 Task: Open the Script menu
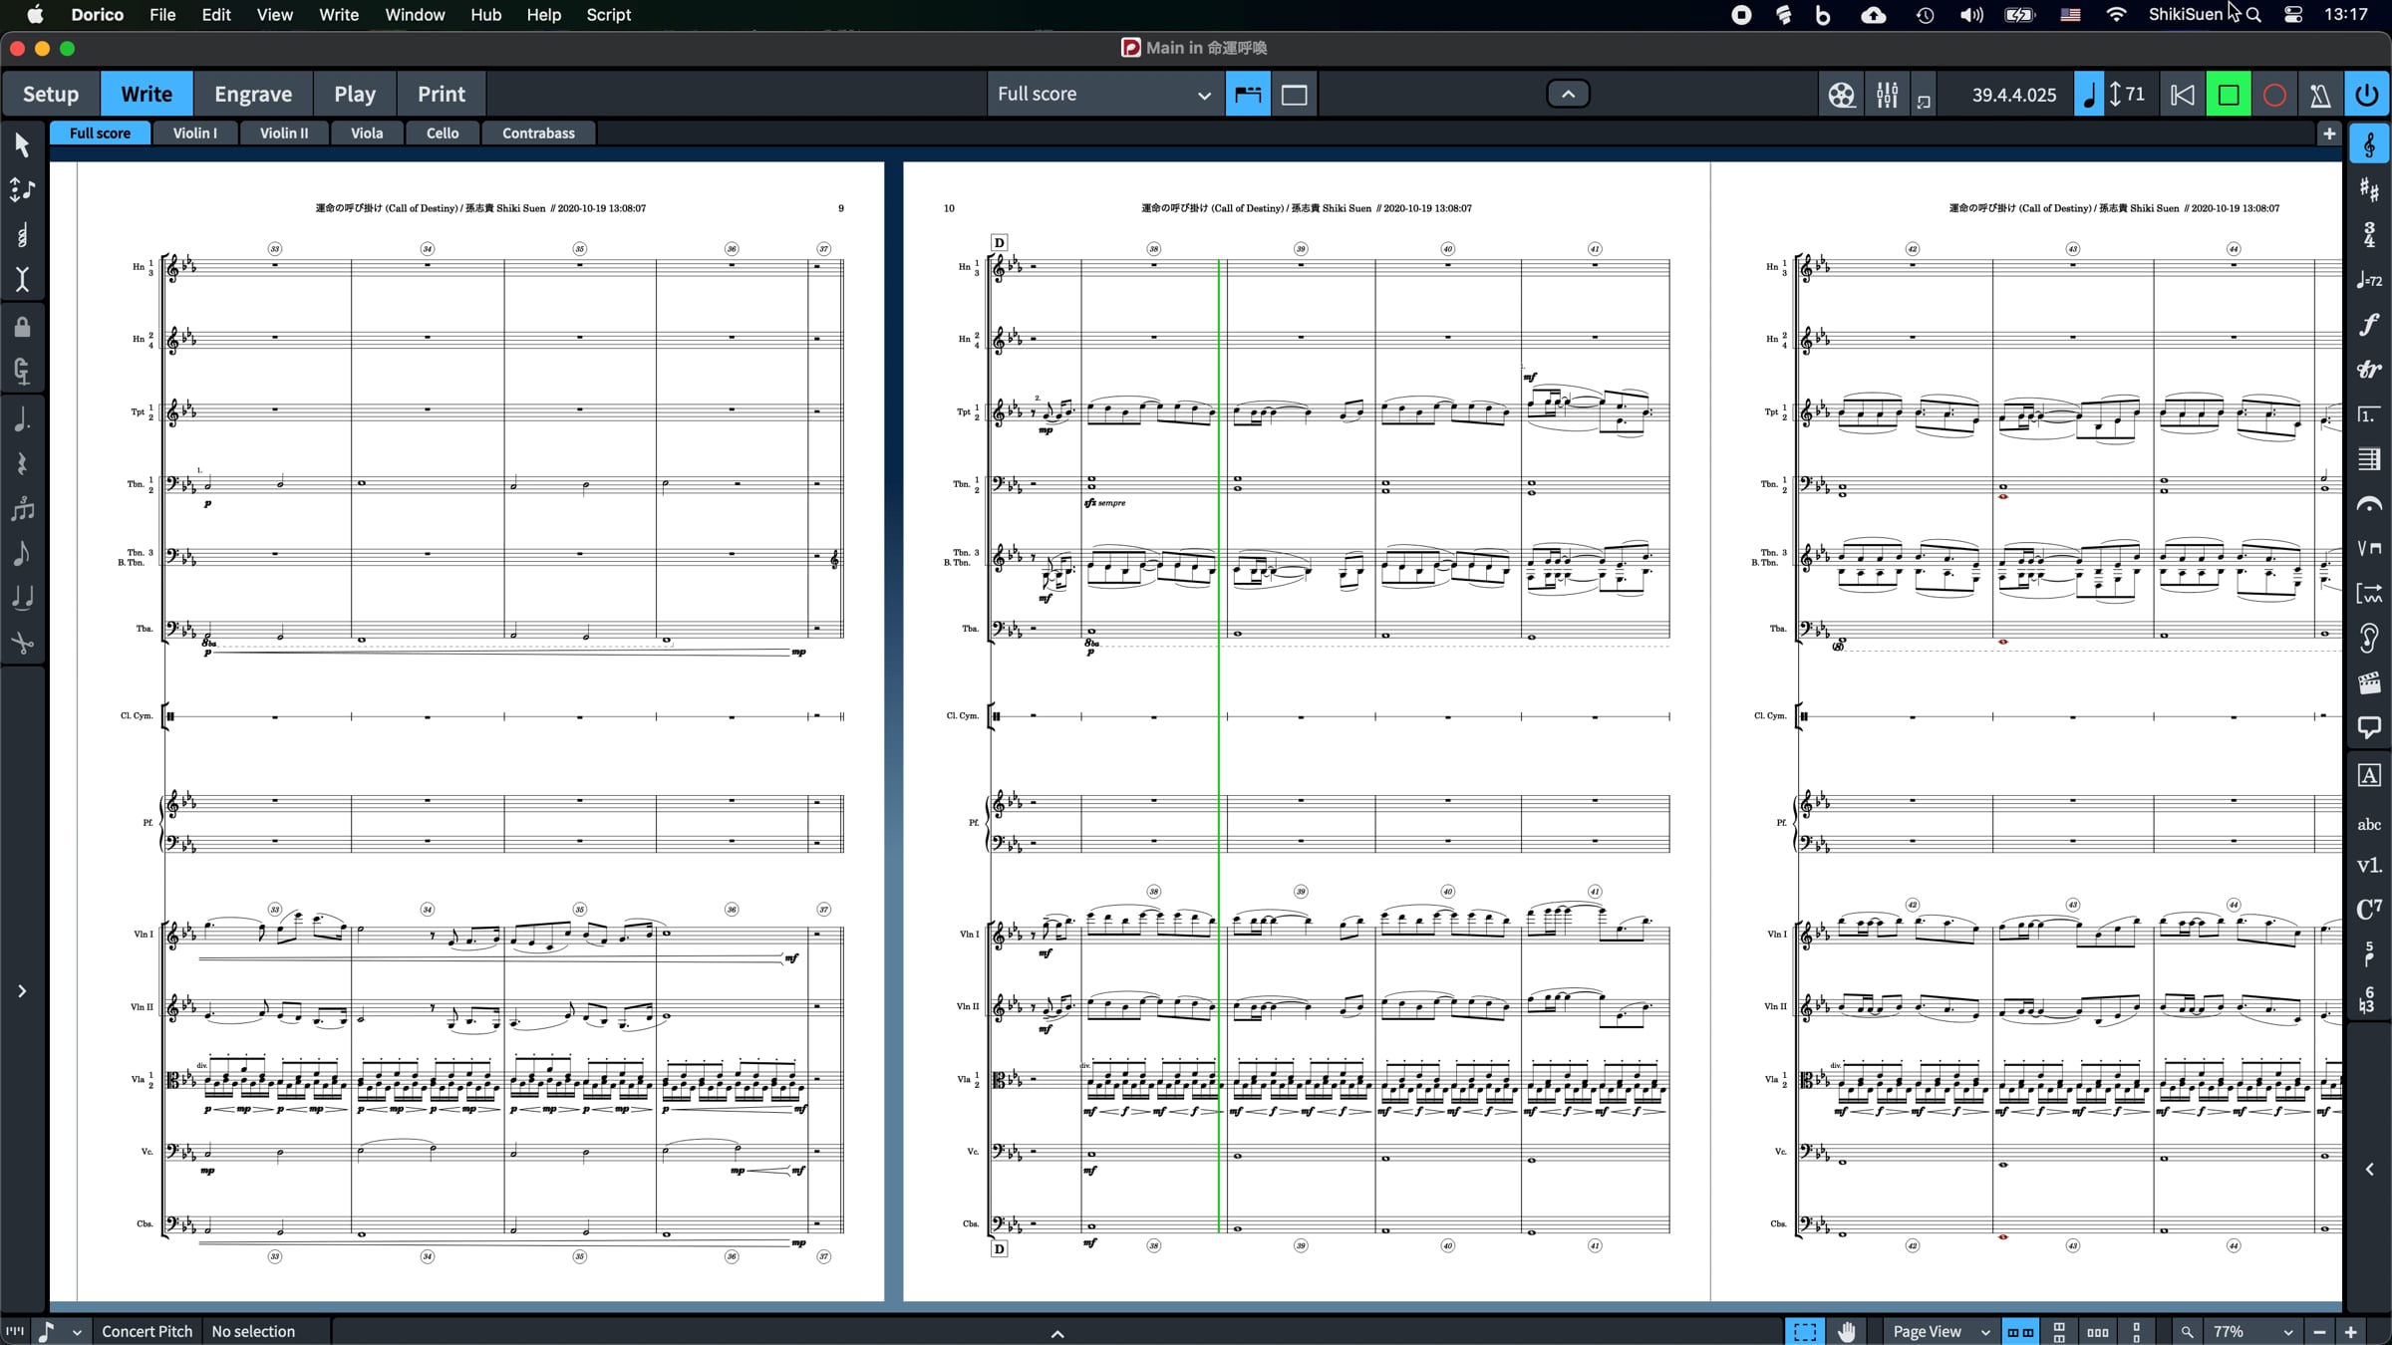(608, 15)
